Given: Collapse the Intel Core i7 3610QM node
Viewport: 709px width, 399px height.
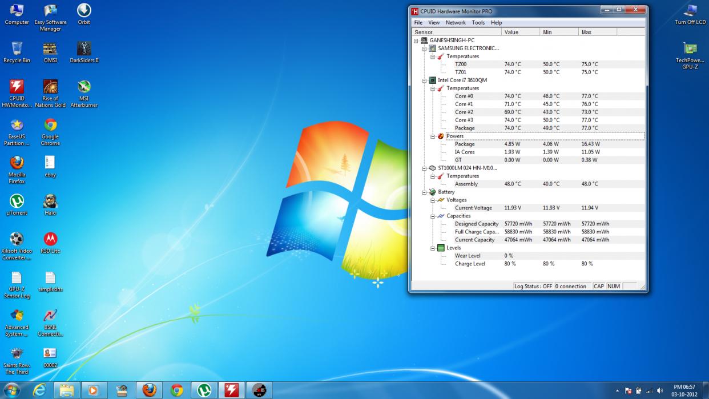Looking at the screenshot, I should pyautogui.click(x=424, y=80).
